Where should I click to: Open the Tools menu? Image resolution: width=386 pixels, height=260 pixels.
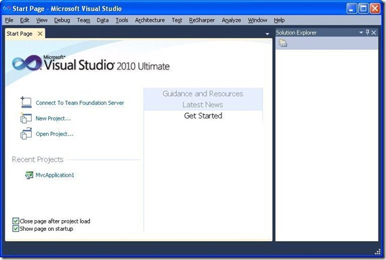click(122, 20)
